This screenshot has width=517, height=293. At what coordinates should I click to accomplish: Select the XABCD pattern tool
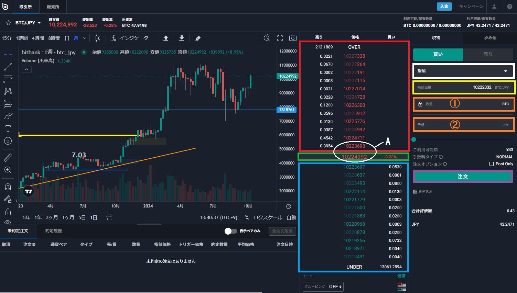tap(8, 91)
